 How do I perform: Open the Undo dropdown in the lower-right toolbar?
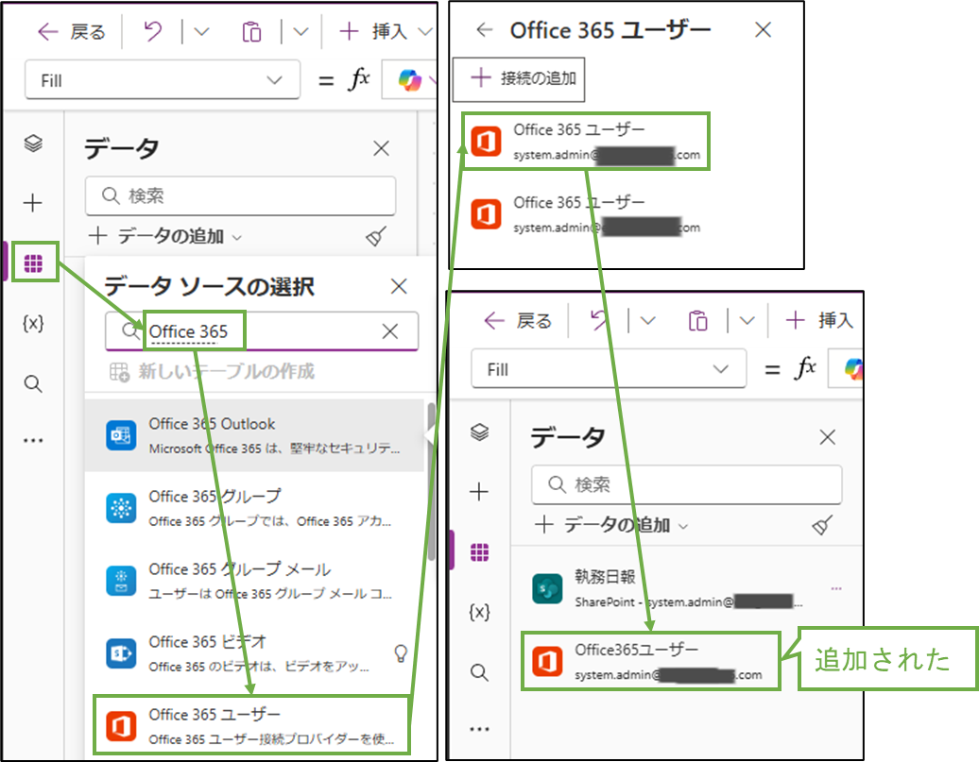coord(648,321)
